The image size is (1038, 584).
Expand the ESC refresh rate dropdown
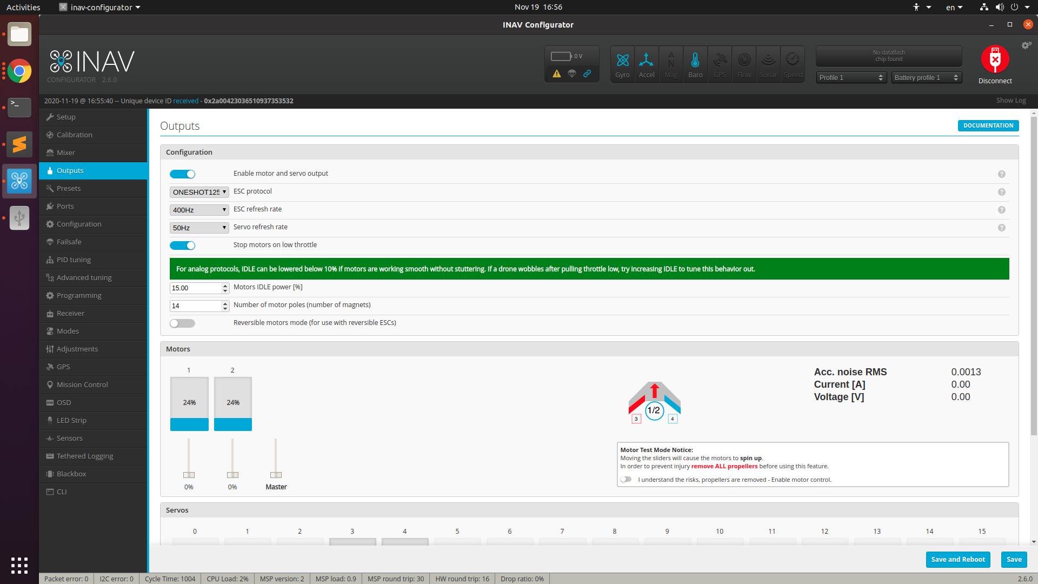tap(199, 210)
